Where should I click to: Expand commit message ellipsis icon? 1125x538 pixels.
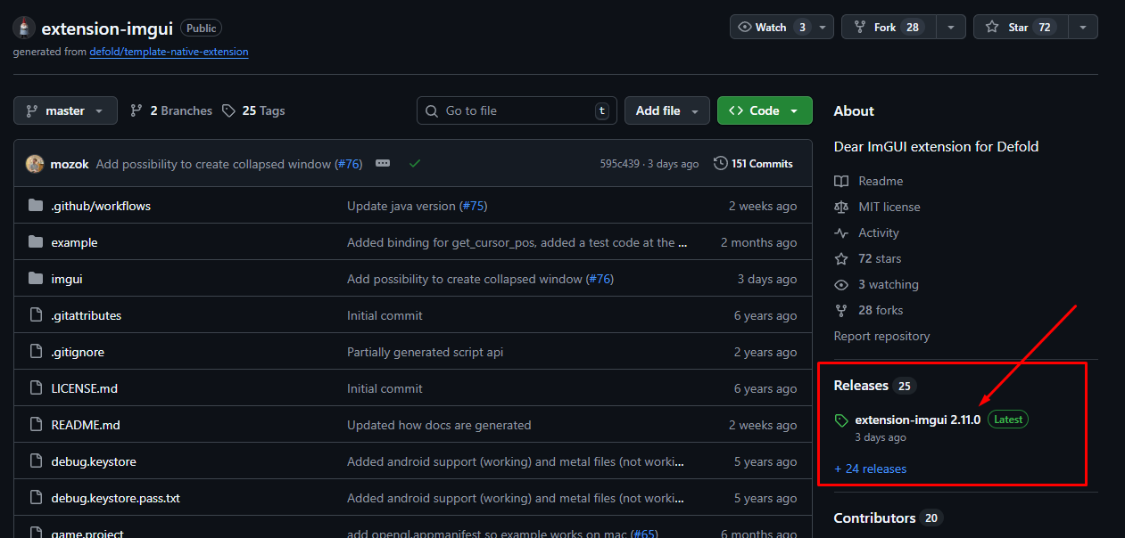[383, 164]
